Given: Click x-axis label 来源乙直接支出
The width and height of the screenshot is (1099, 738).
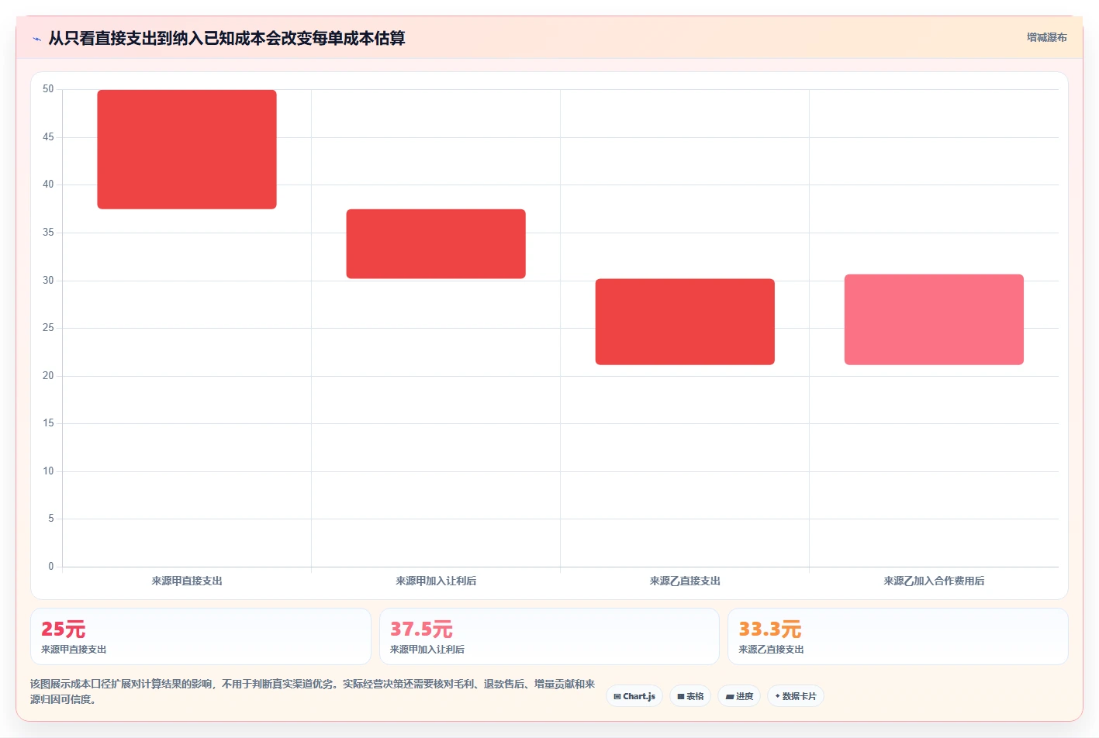Looking at the screenshot, I should click(685, 581).
